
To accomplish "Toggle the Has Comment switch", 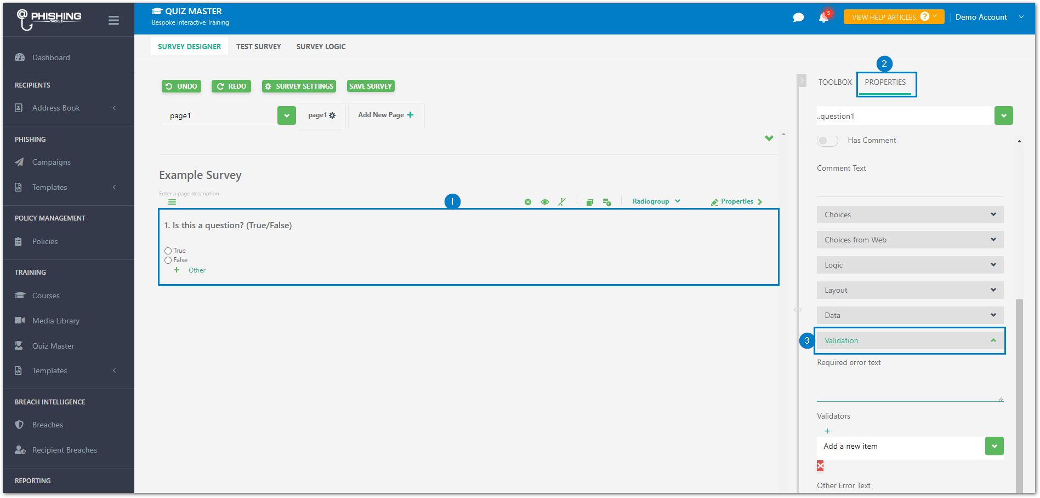I will pos(827,141).
